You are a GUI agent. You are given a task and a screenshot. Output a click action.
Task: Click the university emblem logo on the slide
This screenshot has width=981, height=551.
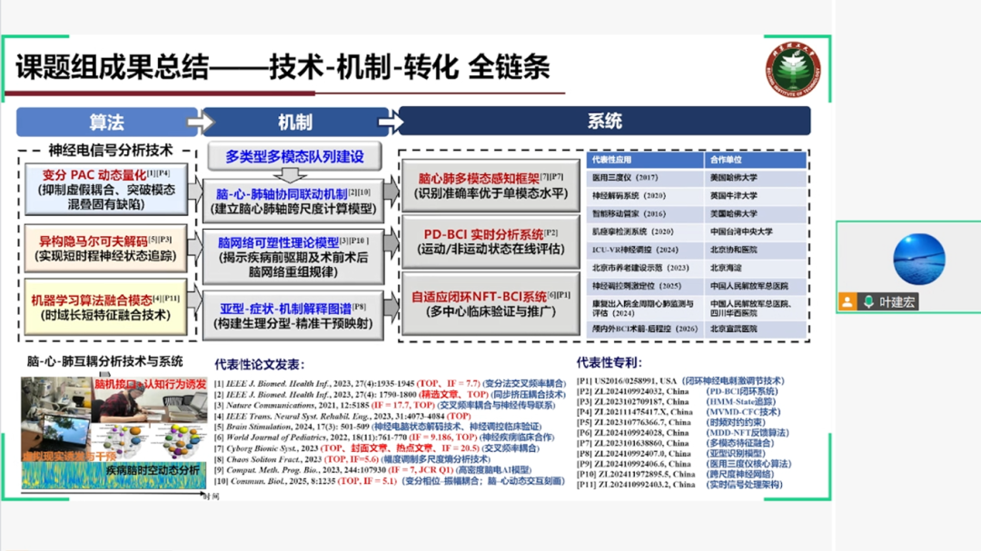(x=793, y=71)
